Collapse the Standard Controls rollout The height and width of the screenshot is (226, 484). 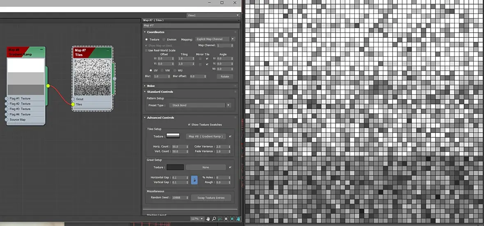click(160, 92)
